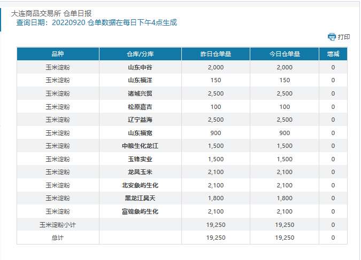Click the 玉米淀粉 cell in 玉锋实业 row
Screen dimensions: 361x260
click(58, 159)
